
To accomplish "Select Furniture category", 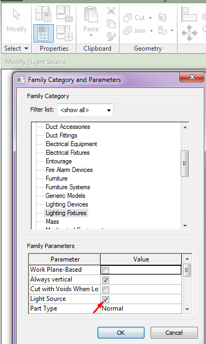I will [56, 178].
